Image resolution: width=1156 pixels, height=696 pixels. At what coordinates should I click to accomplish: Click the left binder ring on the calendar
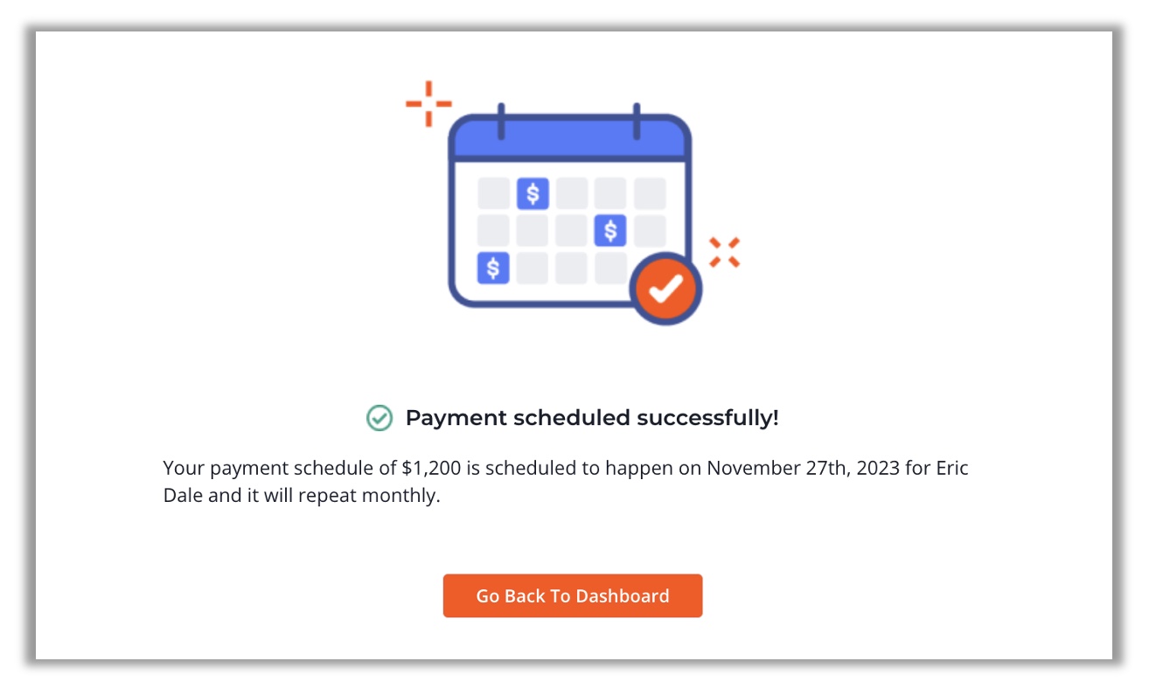pyautogui.click(x=501, y=122)
